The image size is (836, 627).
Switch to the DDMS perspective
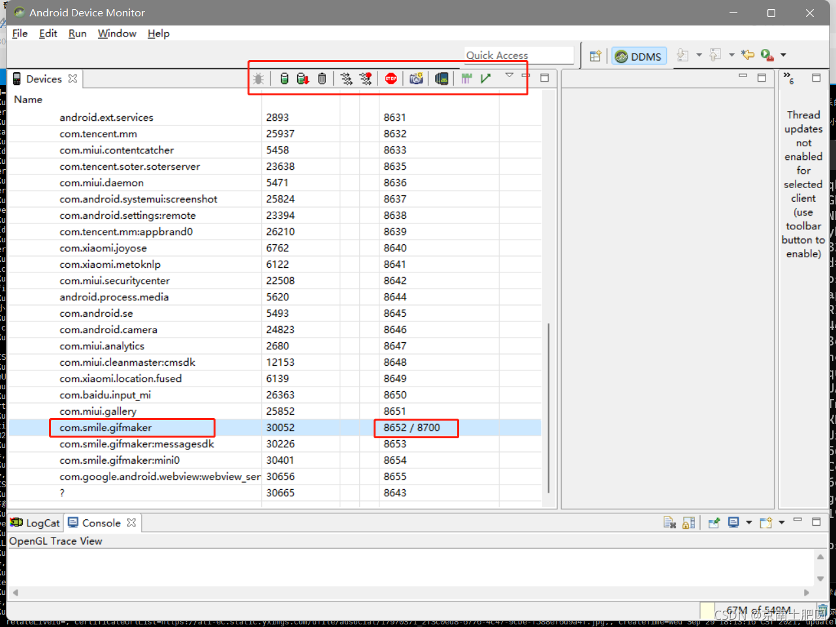coord(639,57)
